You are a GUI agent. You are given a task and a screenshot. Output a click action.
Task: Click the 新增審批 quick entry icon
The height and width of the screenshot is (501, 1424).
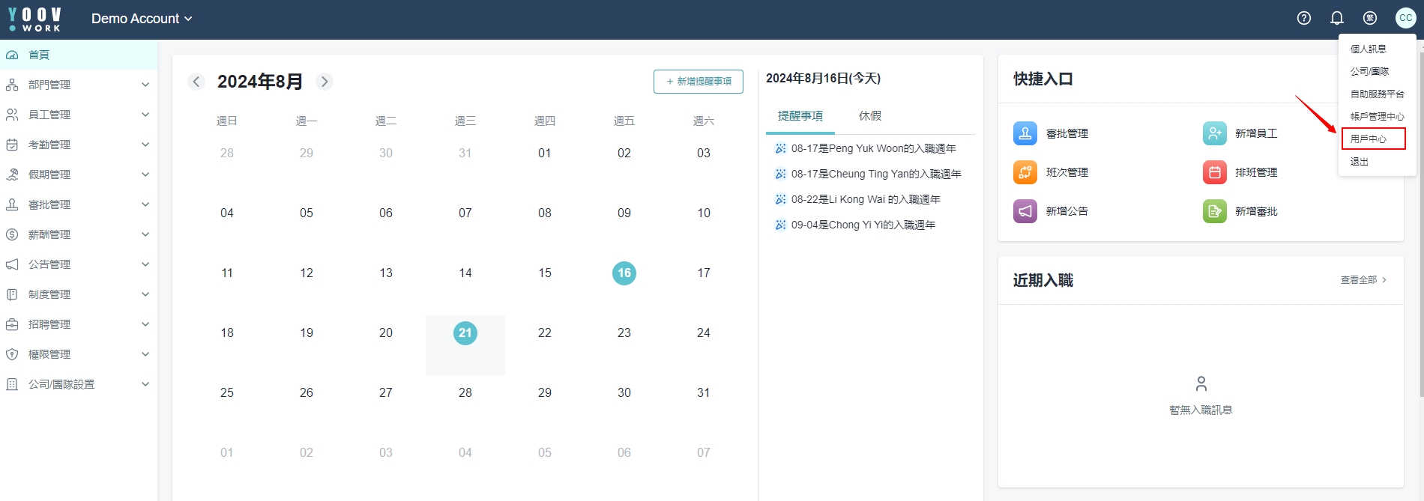coord(1214,211)
